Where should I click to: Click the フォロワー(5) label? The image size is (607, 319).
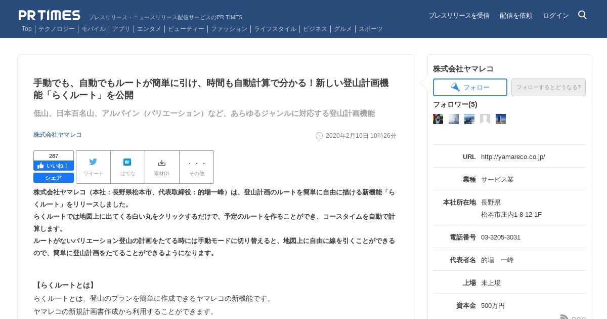click(x=455, y=104)
